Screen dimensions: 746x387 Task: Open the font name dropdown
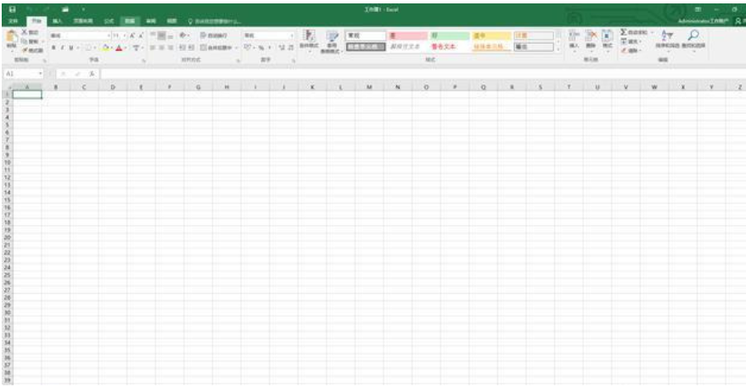click(109, 36)
